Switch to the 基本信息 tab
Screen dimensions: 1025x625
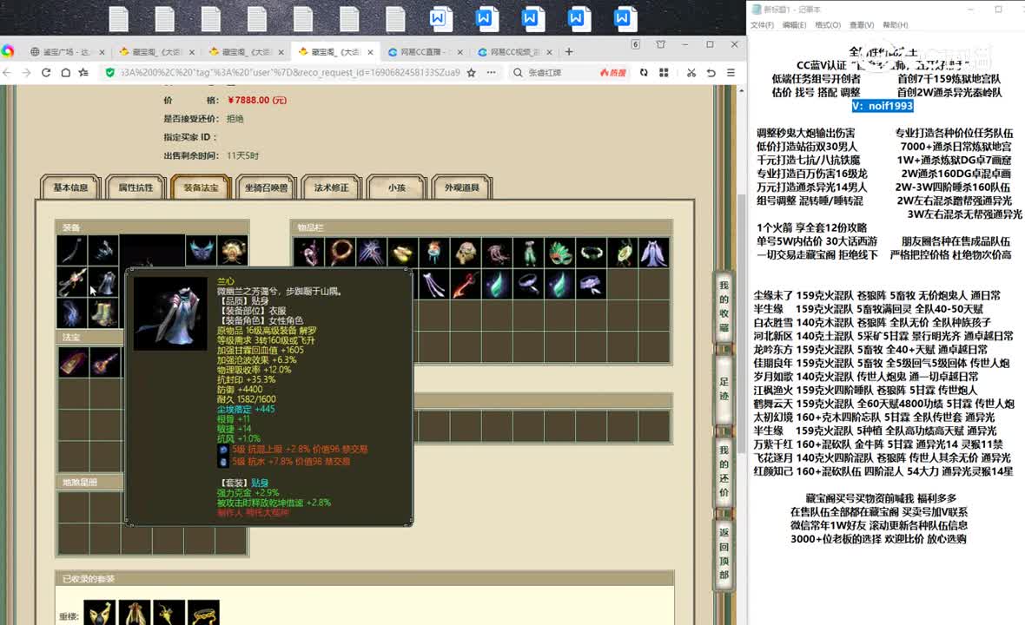pyautogui.click(x=70, y=187)
